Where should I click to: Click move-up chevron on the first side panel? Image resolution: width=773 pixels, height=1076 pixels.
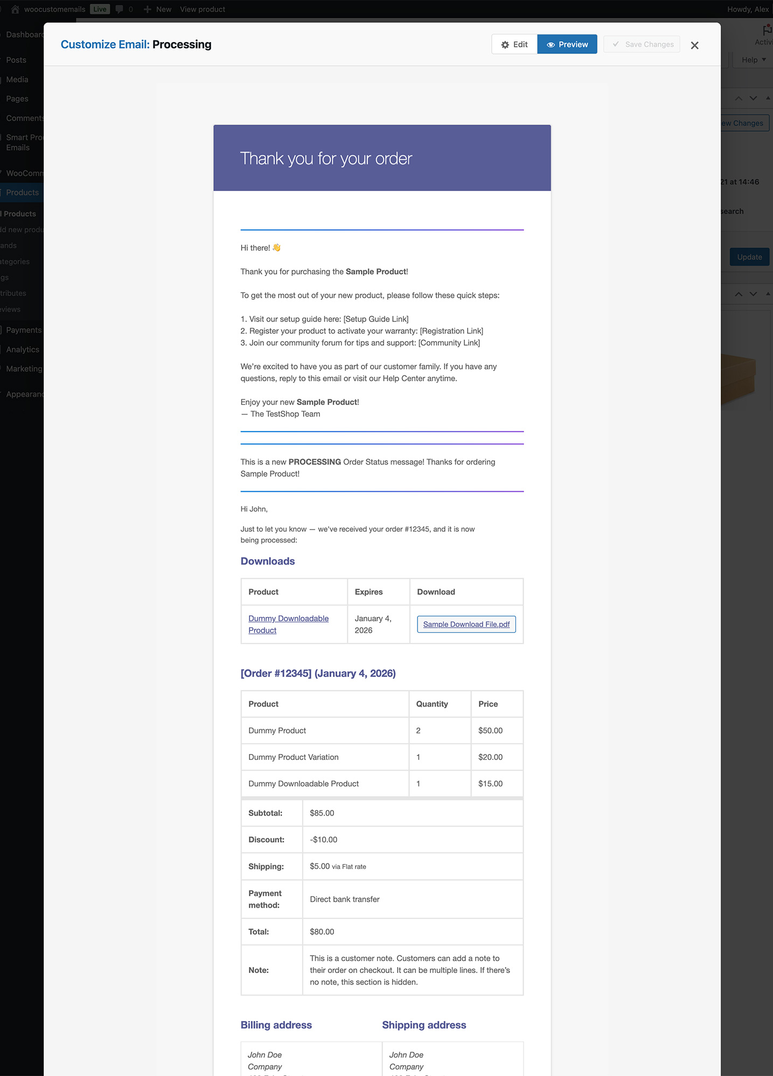tap(739, 98)
